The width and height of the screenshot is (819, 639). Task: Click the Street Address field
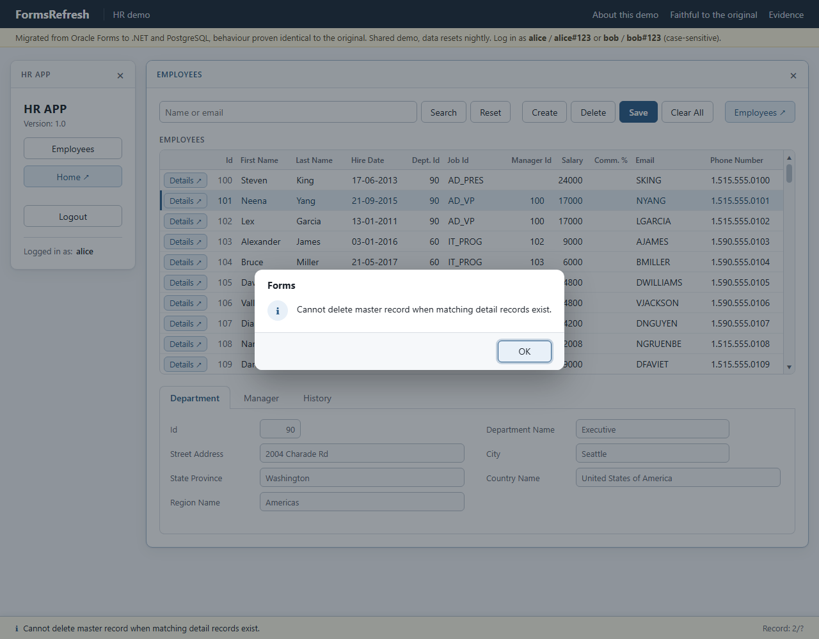[362, 454]
